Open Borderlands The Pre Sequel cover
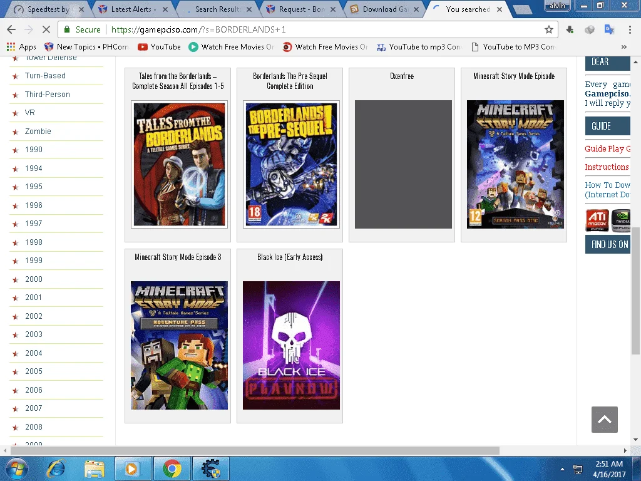641x481 pixels. pyautogui.click(x=292, y=165)
